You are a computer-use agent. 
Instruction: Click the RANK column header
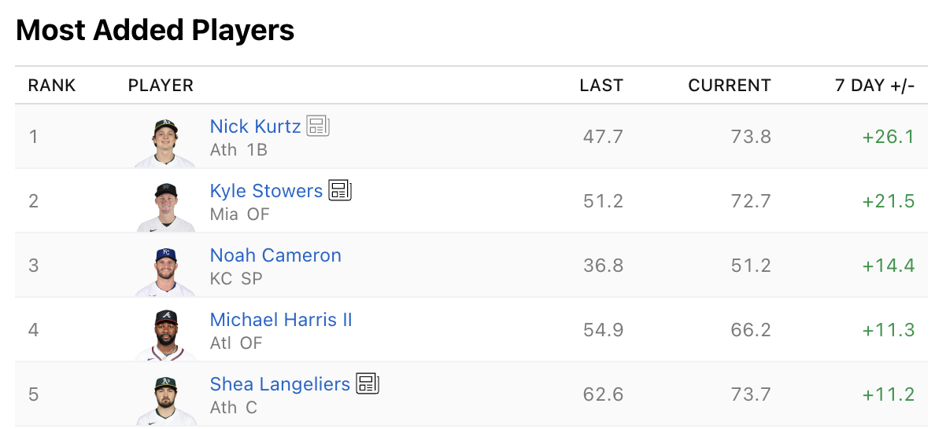tap(52, 86)
